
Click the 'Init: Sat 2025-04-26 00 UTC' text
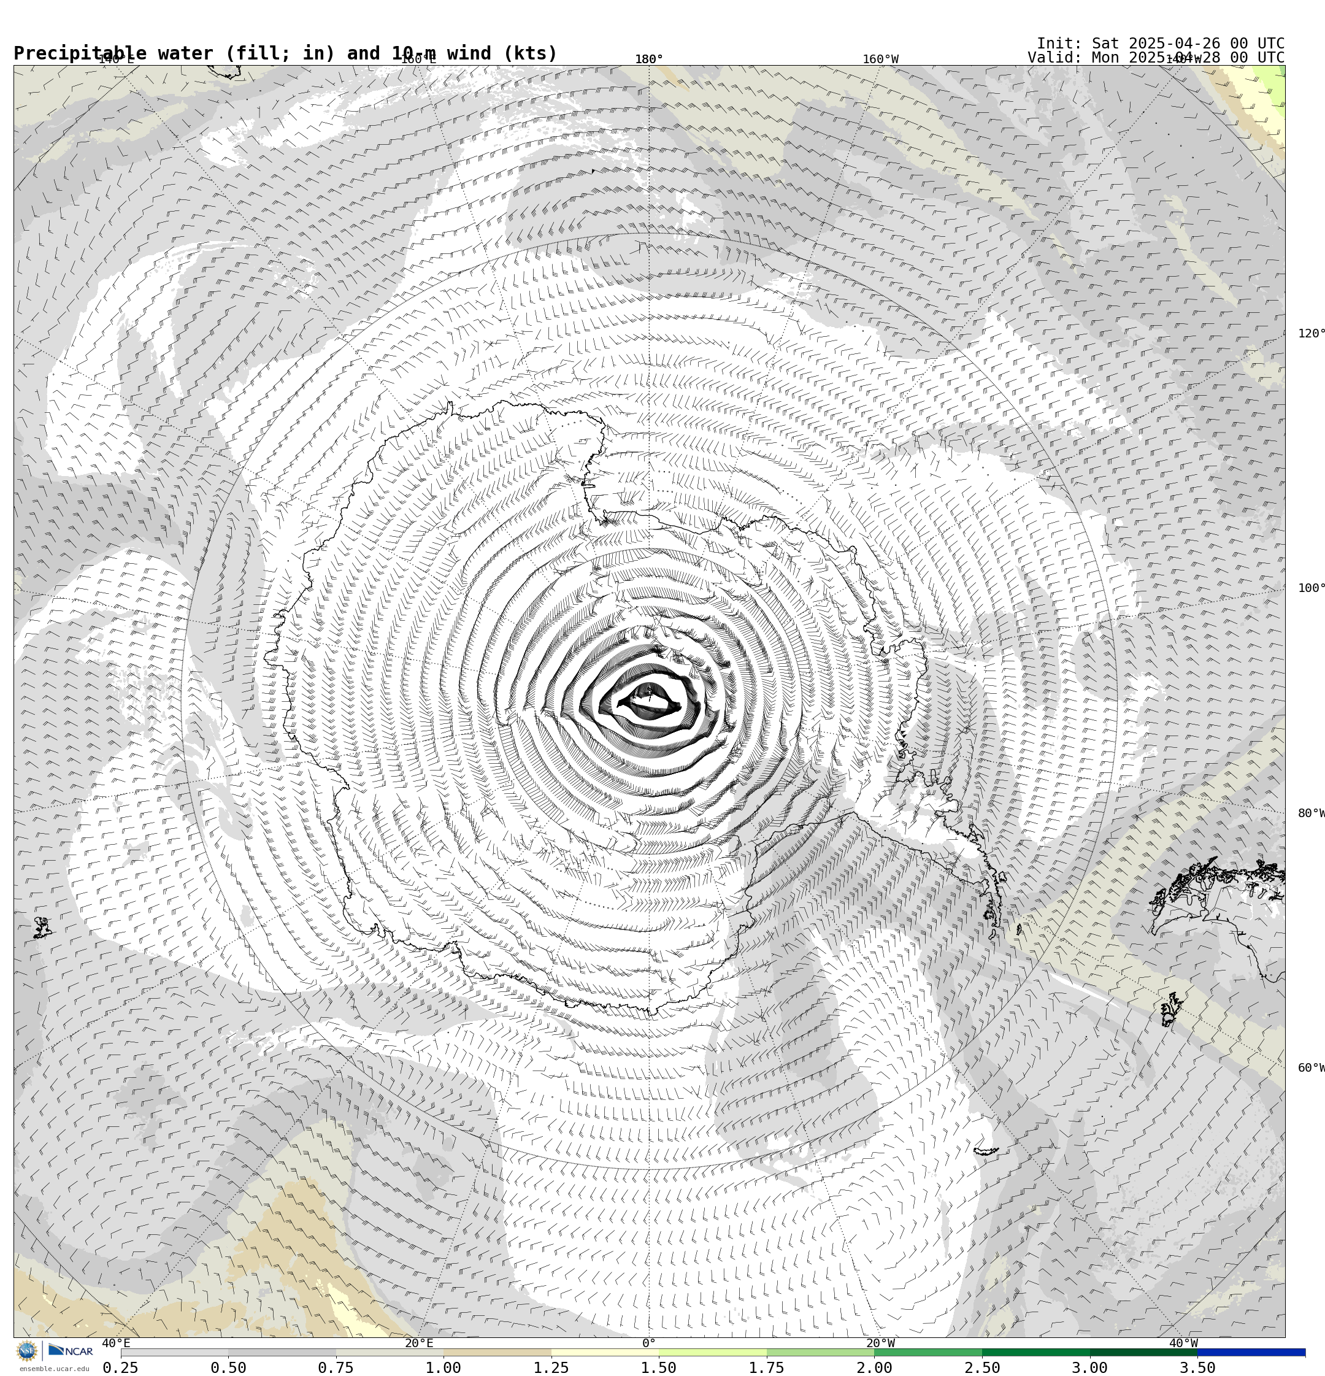click(1161, 44)
